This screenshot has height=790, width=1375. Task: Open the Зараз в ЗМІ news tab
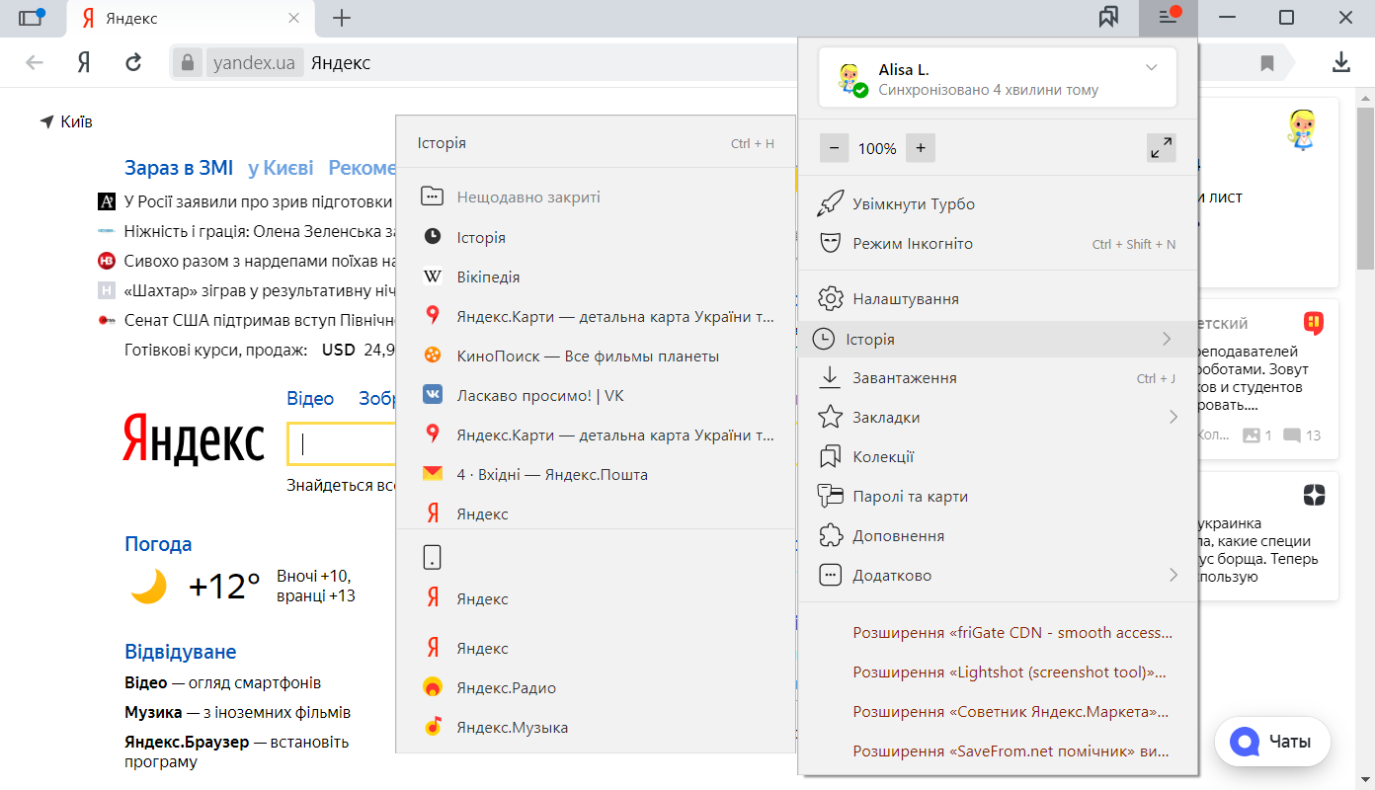[x=180, y=168]
